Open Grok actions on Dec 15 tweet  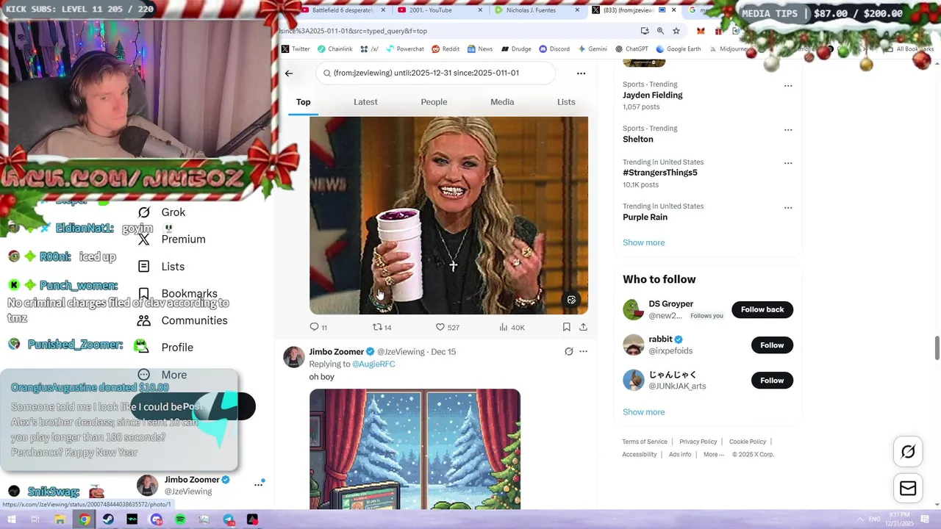(568, 351)
